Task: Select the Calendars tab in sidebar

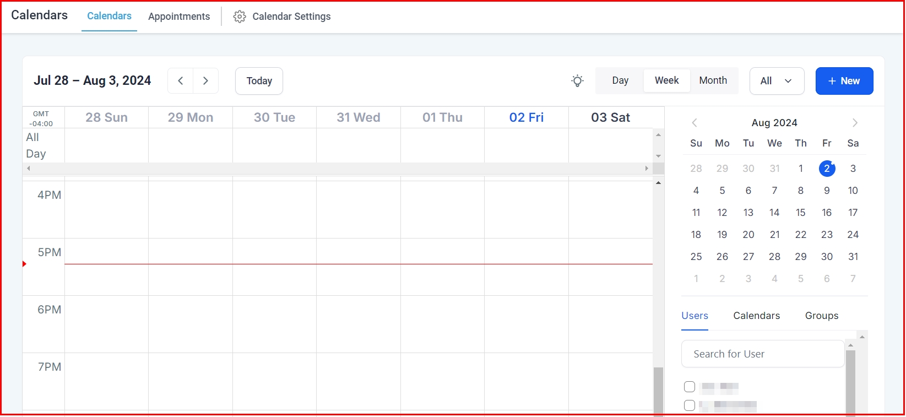Action: point(756,316)
